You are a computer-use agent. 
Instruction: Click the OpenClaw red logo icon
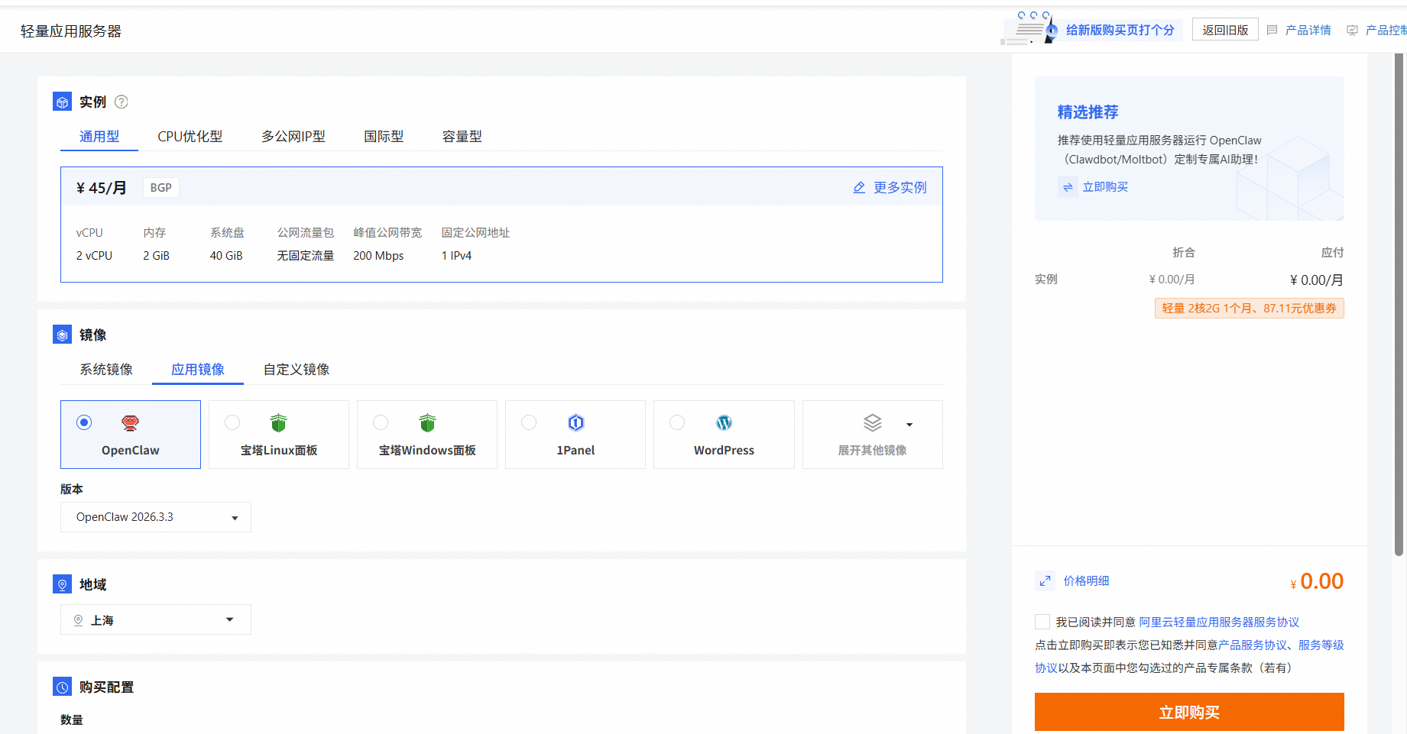(131, 423)
